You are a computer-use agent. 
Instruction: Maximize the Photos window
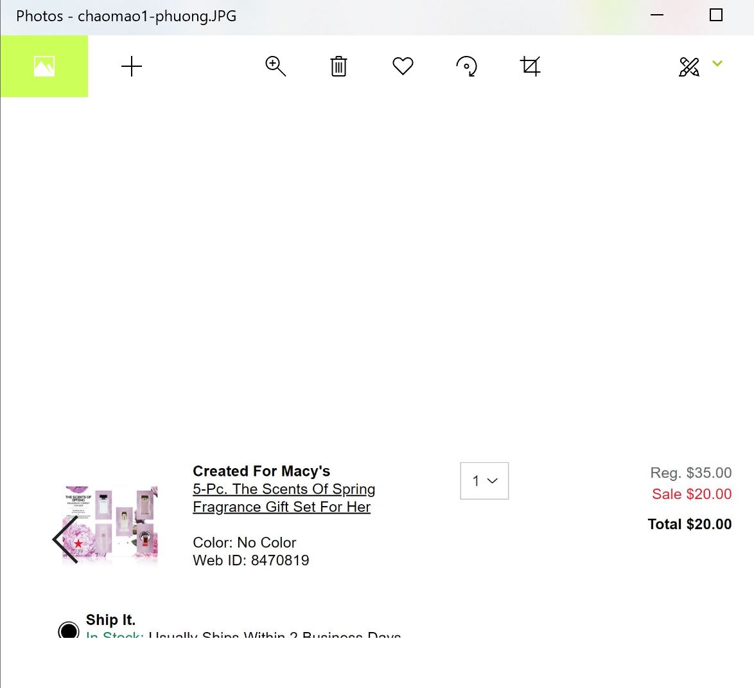[716, 15]
